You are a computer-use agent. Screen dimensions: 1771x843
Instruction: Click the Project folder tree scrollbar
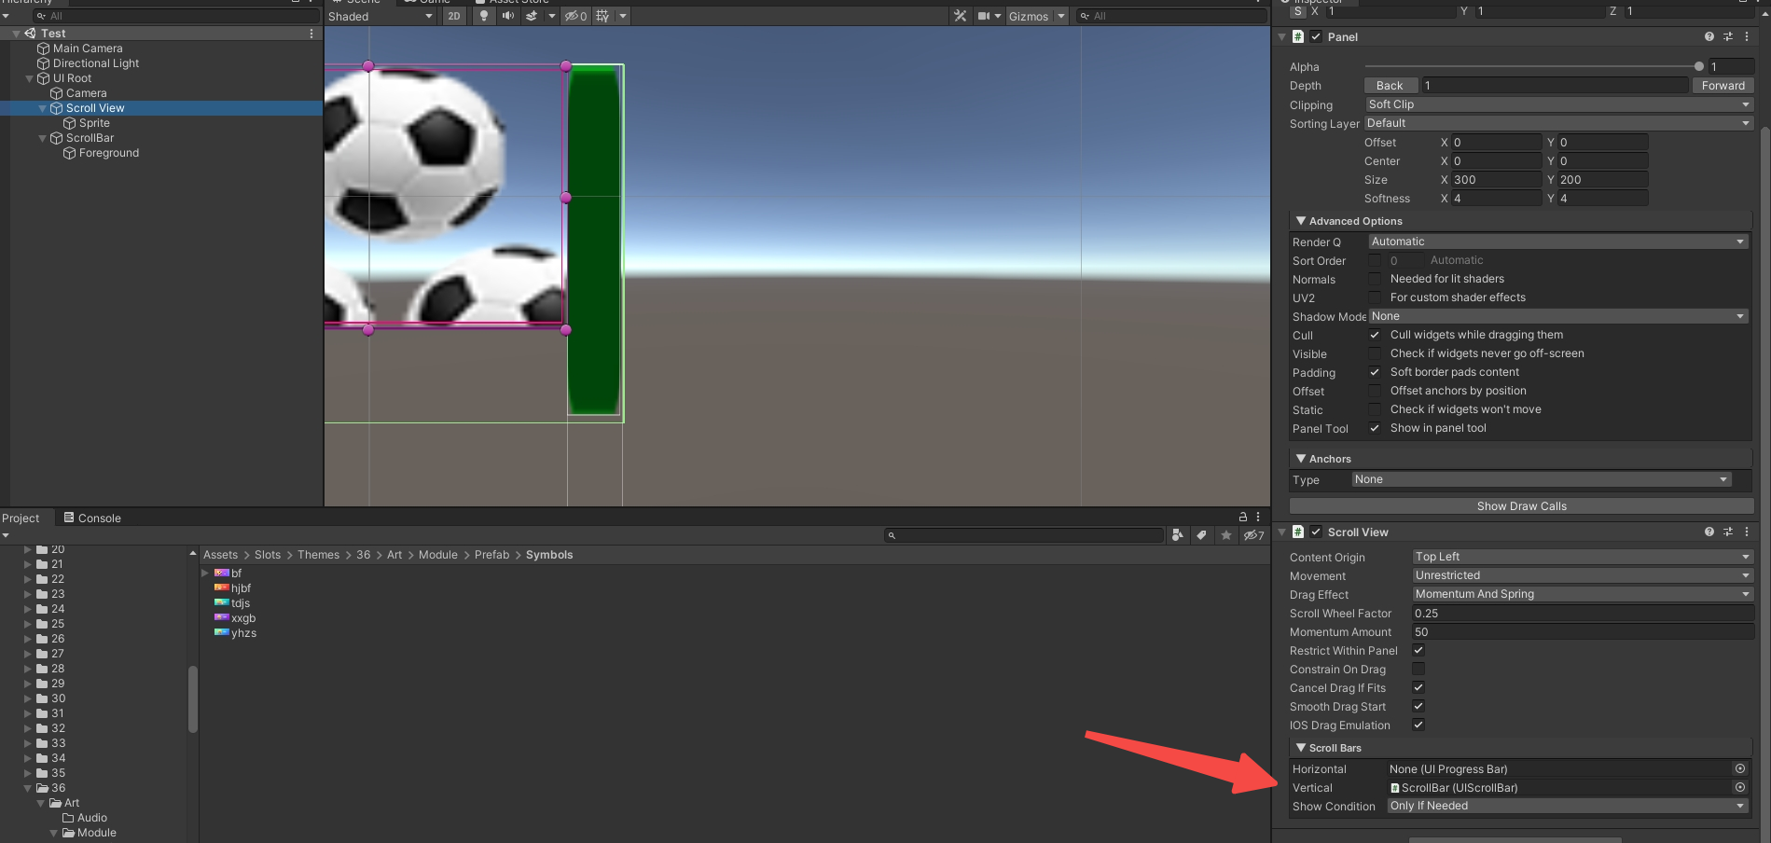tap(193, 699)
